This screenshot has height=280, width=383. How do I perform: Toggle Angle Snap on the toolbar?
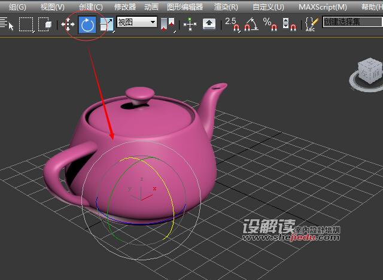click(251, 25)
